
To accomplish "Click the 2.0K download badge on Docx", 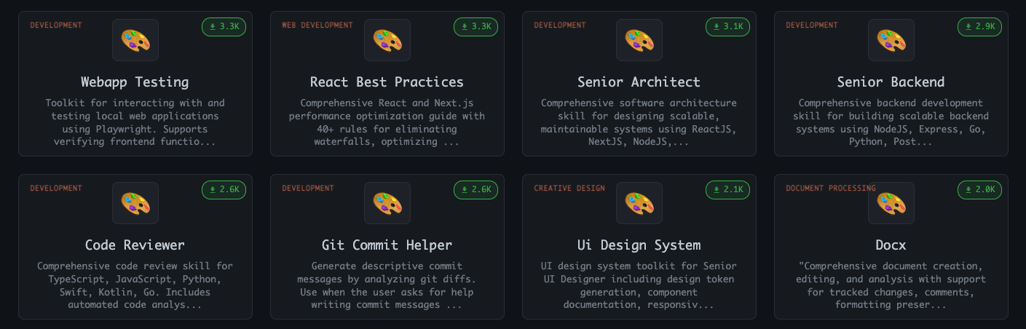I will click(x=980, y=189).
